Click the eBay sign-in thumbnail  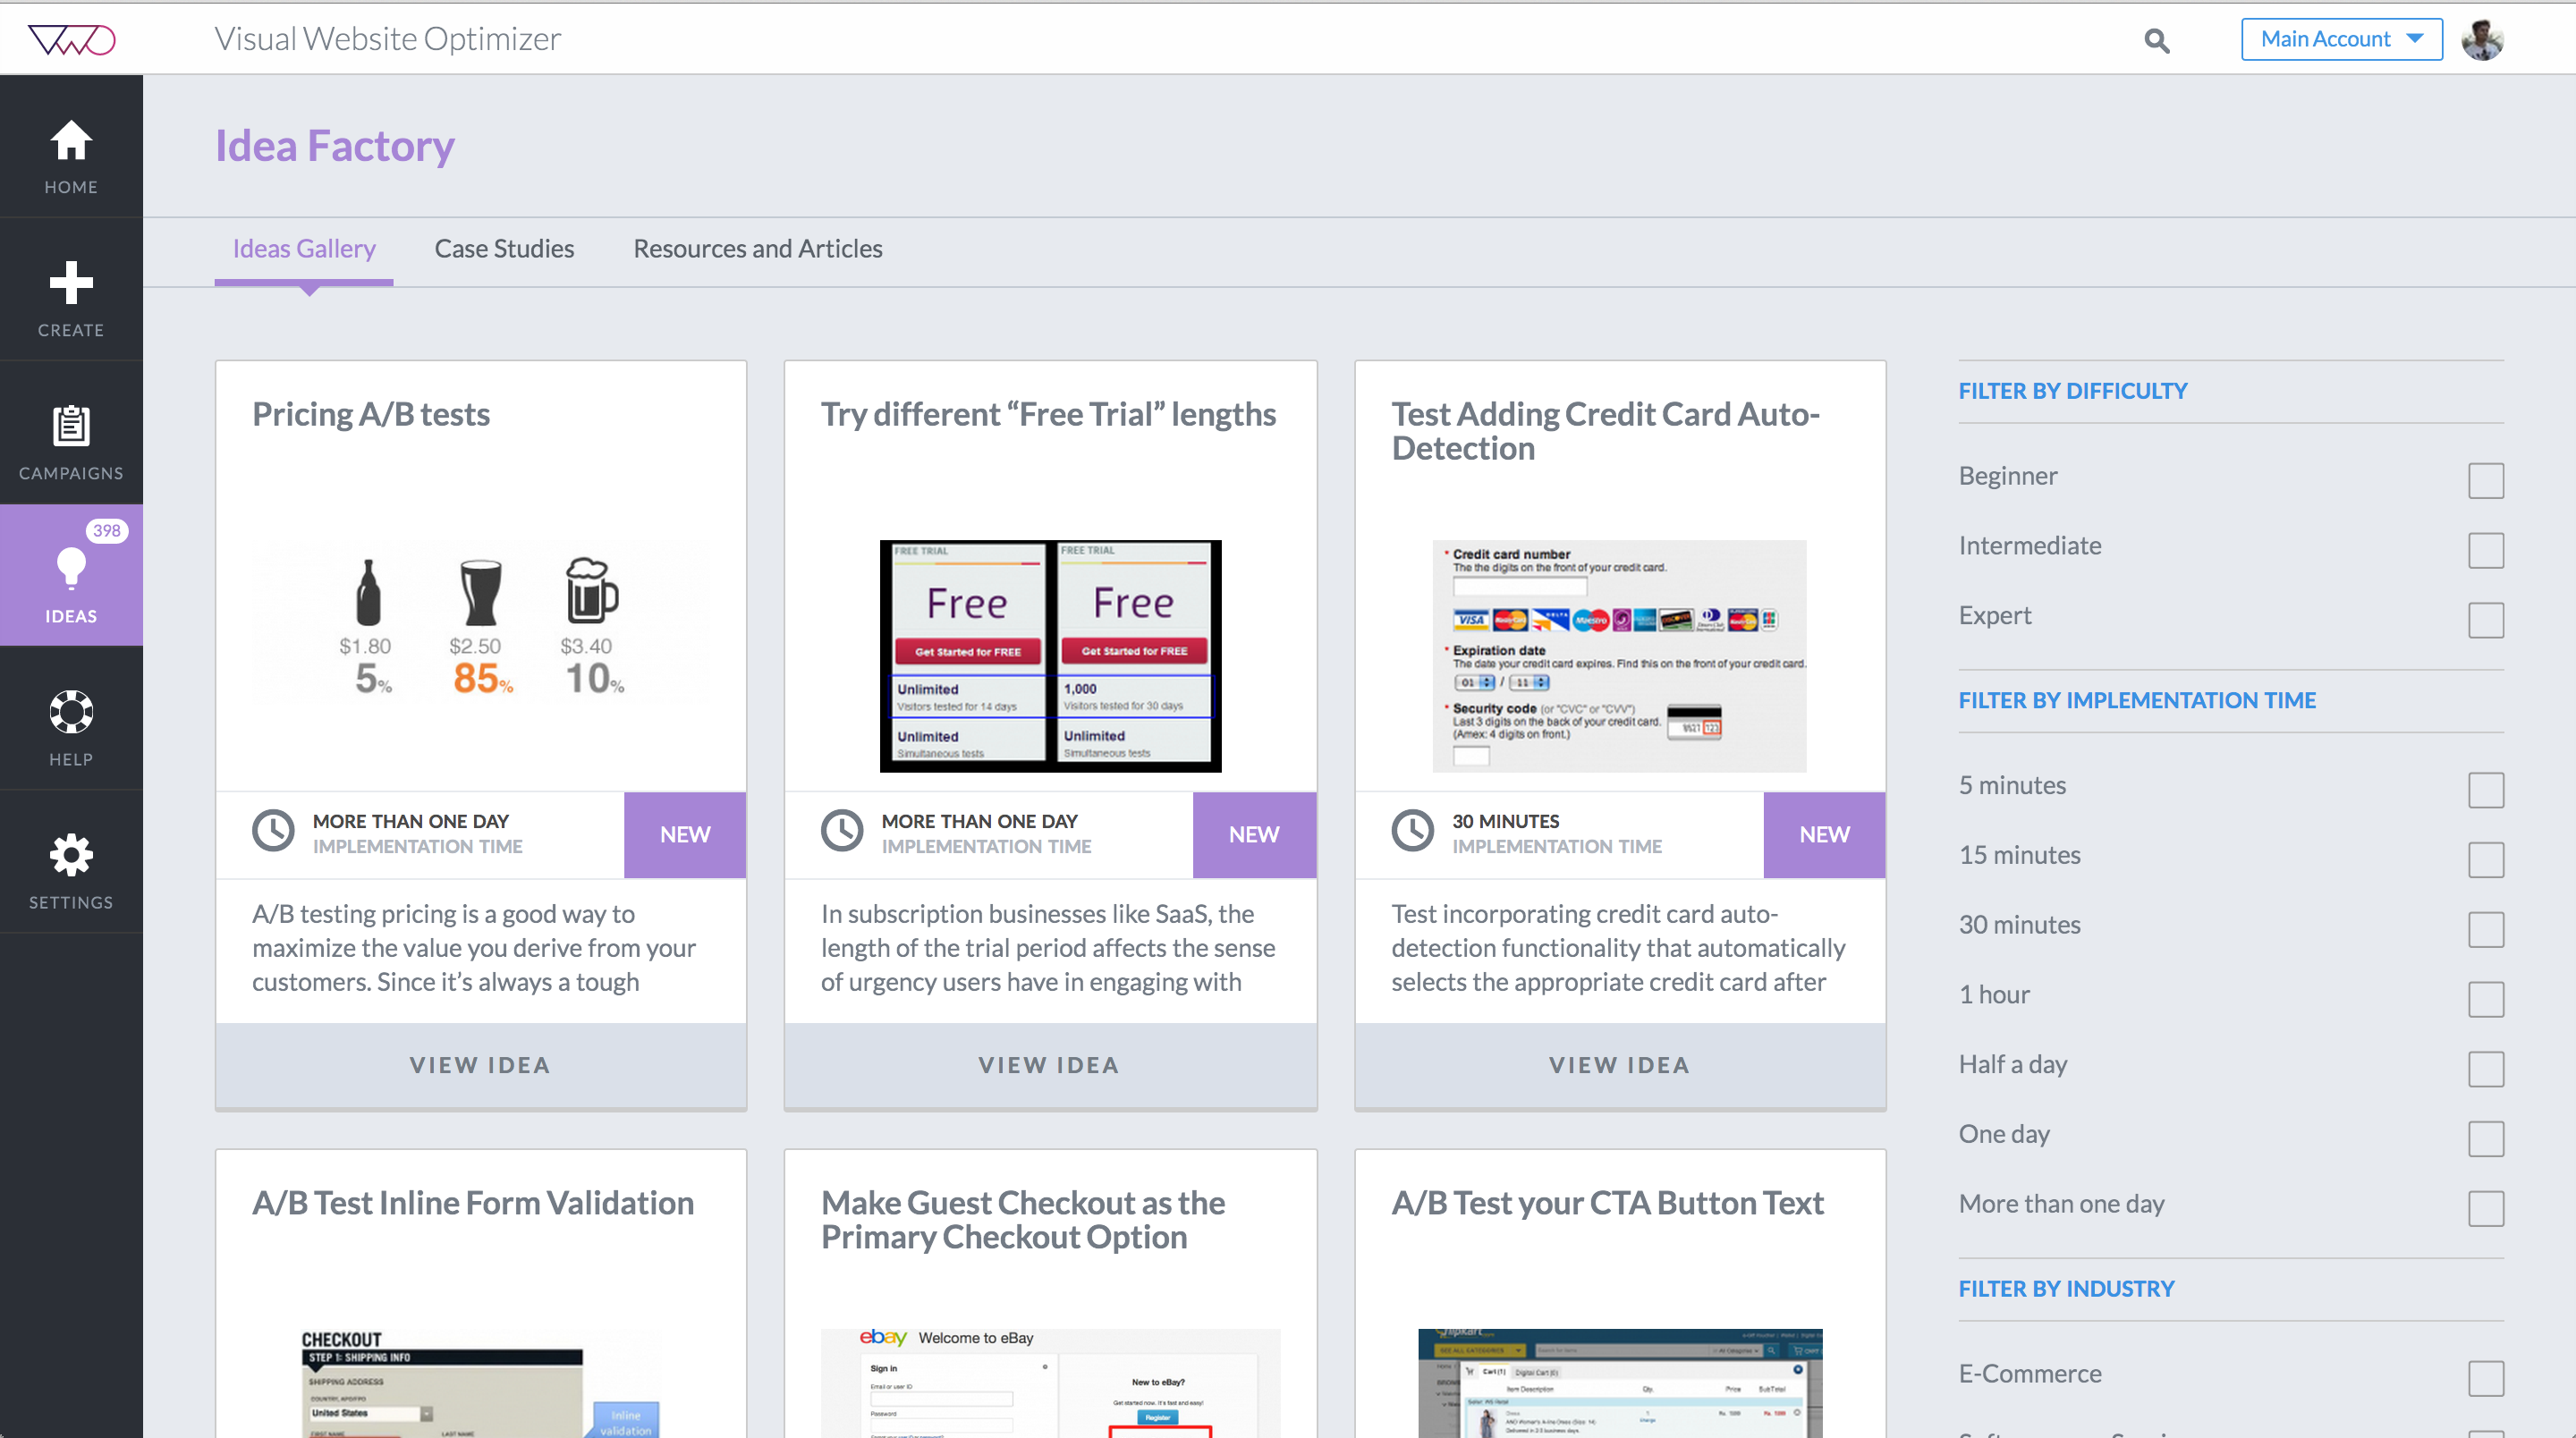pos(1050,1384)
